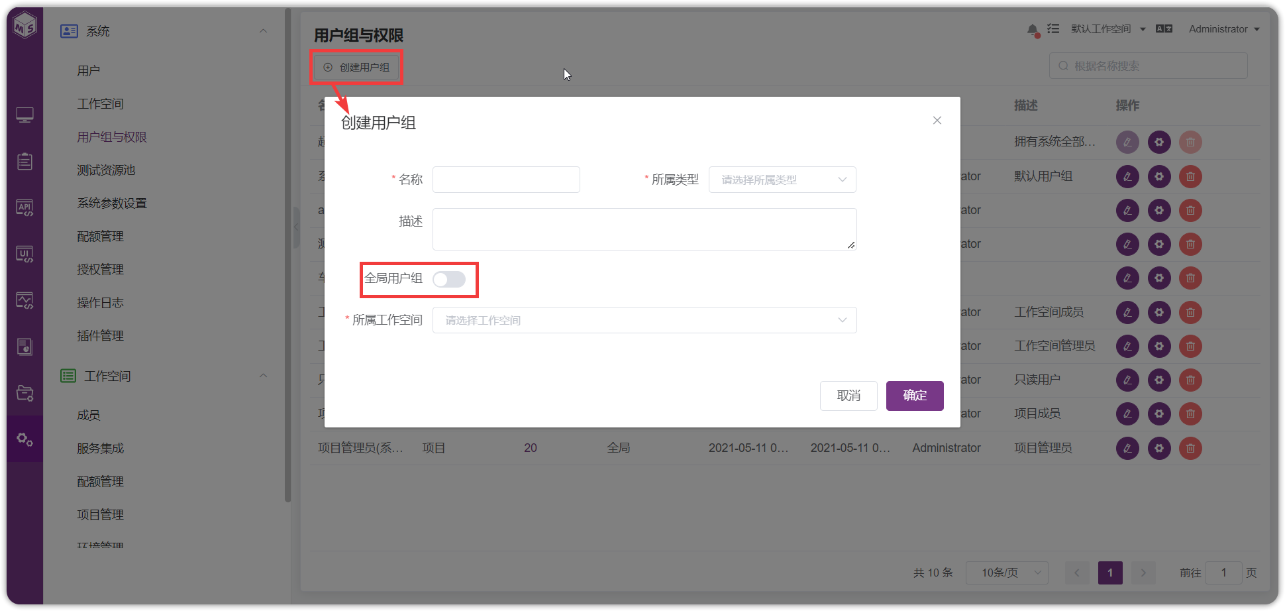Edit the 项目管理员 user group row
1285x611 pixels.
1127,448
